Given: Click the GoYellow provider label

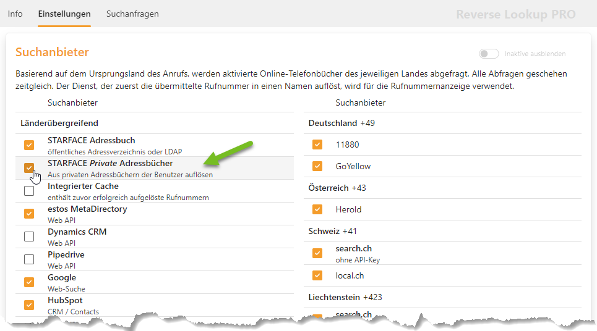Looking at the screenshot, I should tap(353, 167).
